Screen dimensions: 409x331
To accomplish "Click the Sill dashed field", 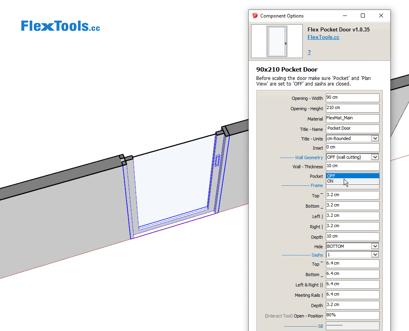I will click(353, 325).
